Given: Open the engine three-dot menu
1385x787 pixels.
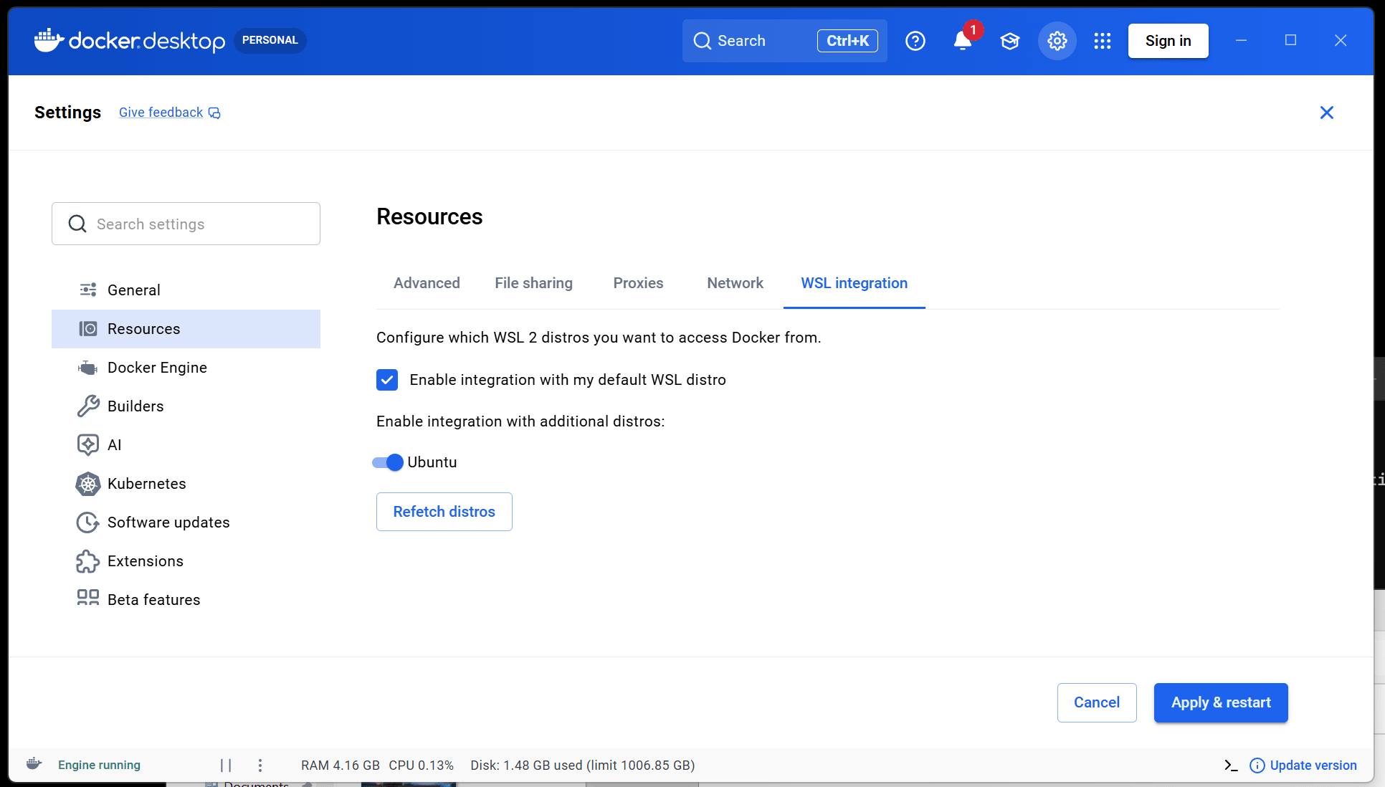Looking at the screenshot, I should pyautogui.click(x=260, y=765).
